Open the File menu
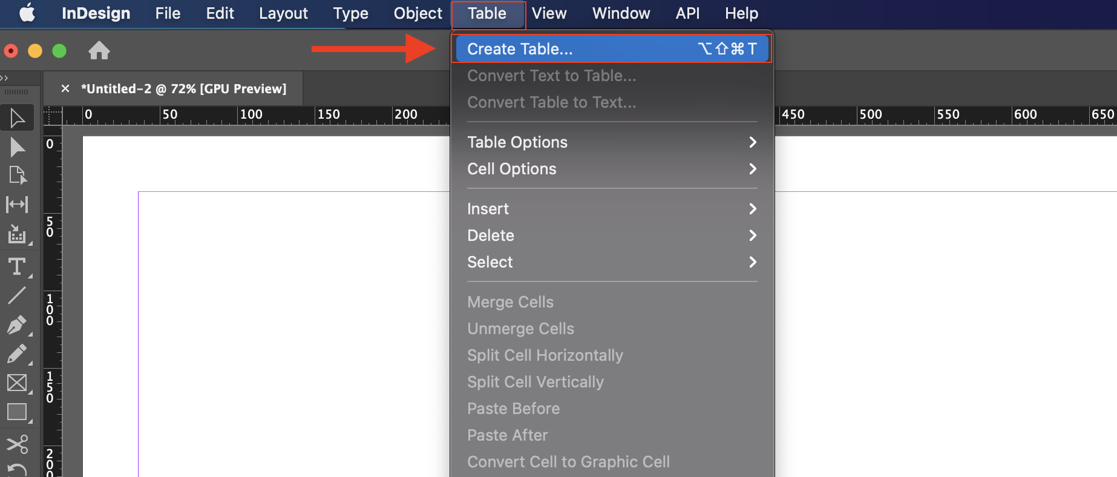This screenshot has height=477, width=1117. [x=168, y=13]
